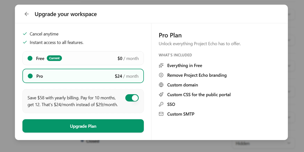Click the 'Custom SMTP' text
The height and width of the screenshot is (152, 304).
pyautogui.click(x=181, y=114)
